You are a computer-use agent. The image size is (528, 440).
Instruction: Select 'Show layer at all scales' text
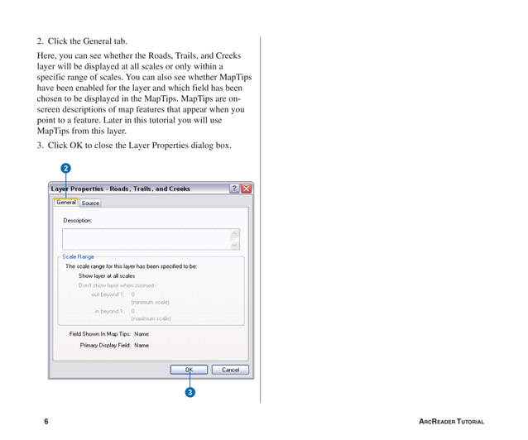107,275
